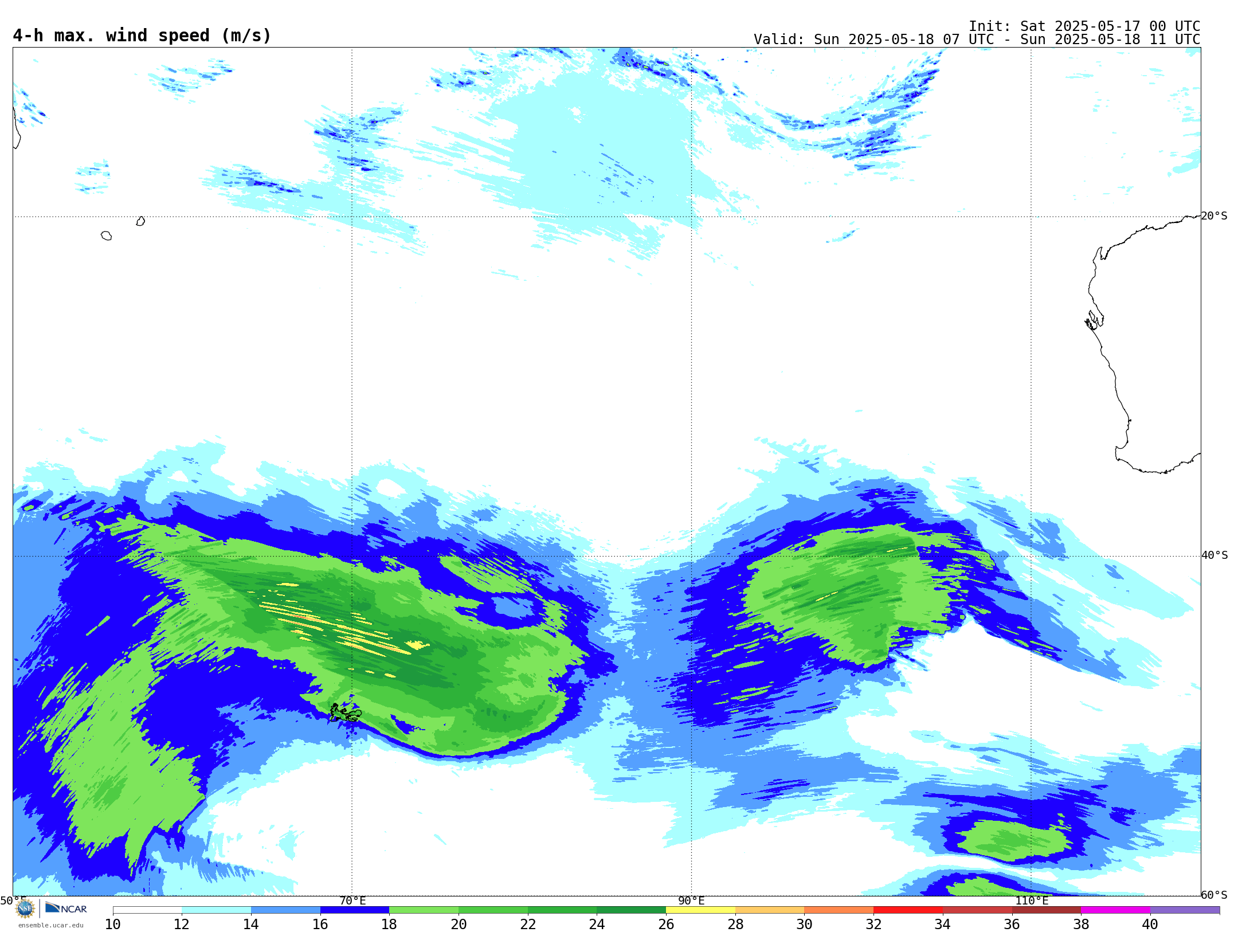Click the 20-22 m/s green swatch
The width and height of the screenshot is (1238, 932).
[493, 910]
